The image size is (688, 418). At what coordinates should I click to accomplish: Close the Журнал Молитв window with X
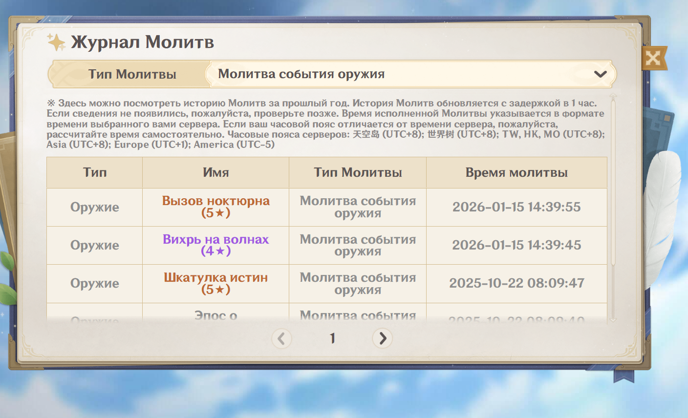[653, 59]
